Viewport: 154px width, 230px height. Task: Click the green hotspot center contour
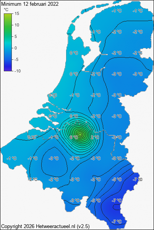tap(80, 134)
